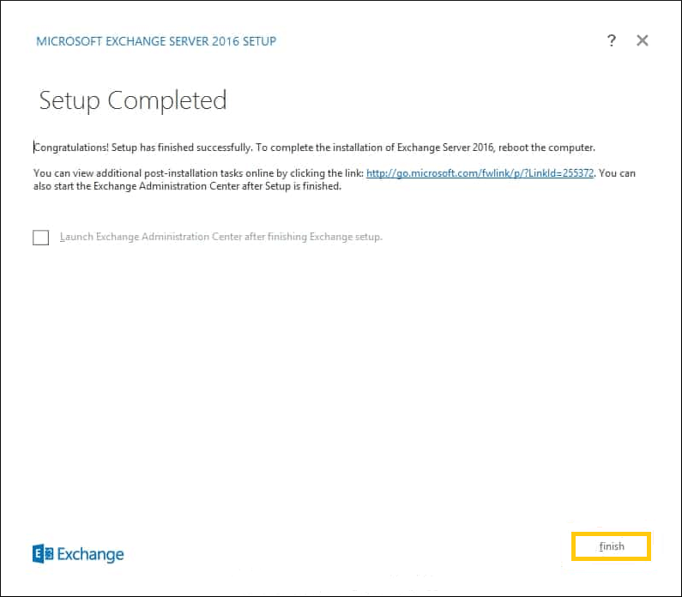The width and height of the screenshot is (682, 597).
Task: Tick the Launch Exchange Administration Center checkbox
Action: 40,238
